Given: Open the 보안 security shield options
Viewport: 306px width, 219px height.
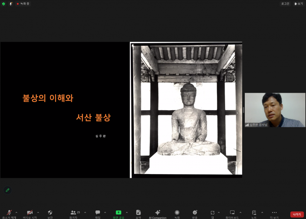Looking at the screenshot, I should coord(50,213).
